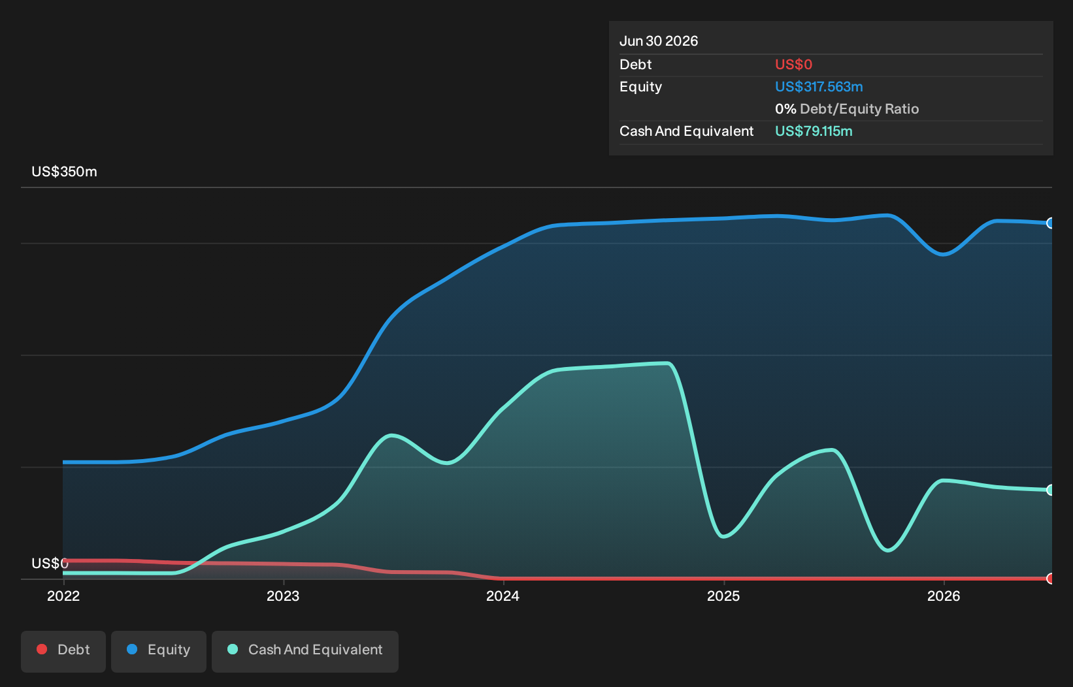Toggle the Cash And Equivalent legend button

coord(305,651)
